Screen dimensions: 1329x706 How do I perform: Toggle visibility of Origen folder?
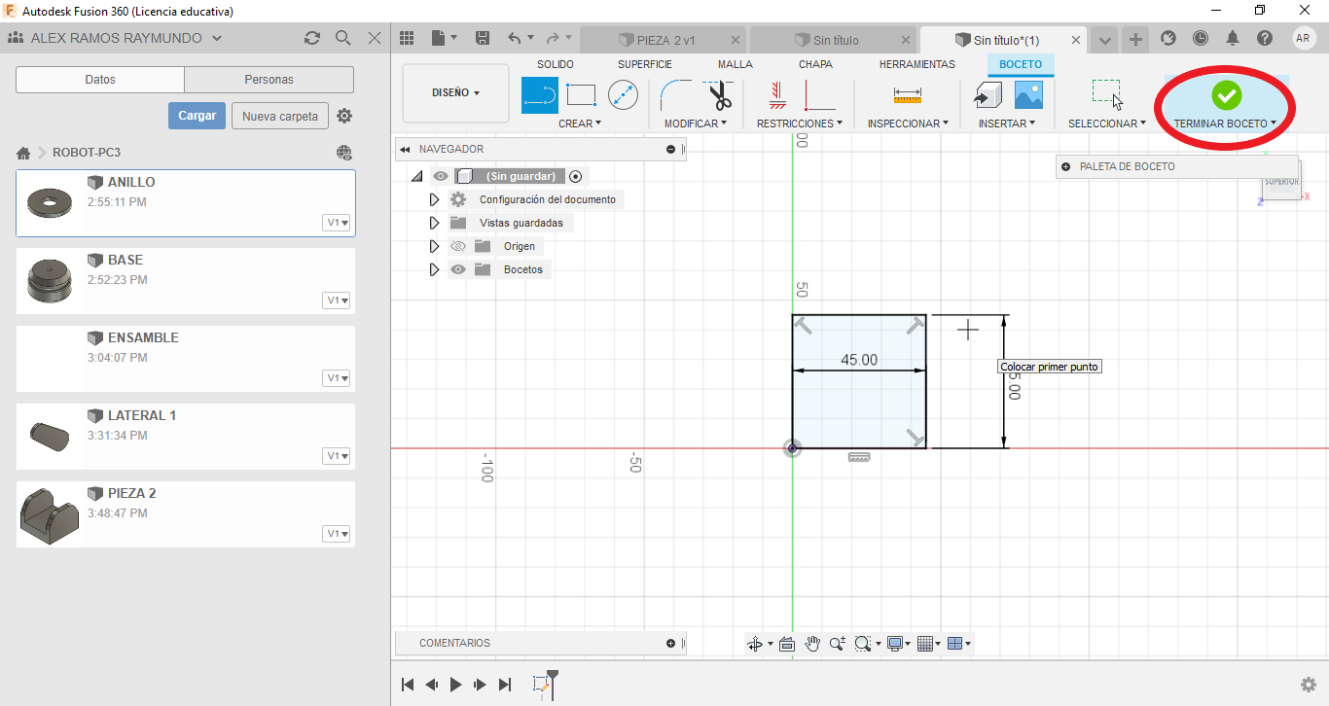click(x=458, y=246)
